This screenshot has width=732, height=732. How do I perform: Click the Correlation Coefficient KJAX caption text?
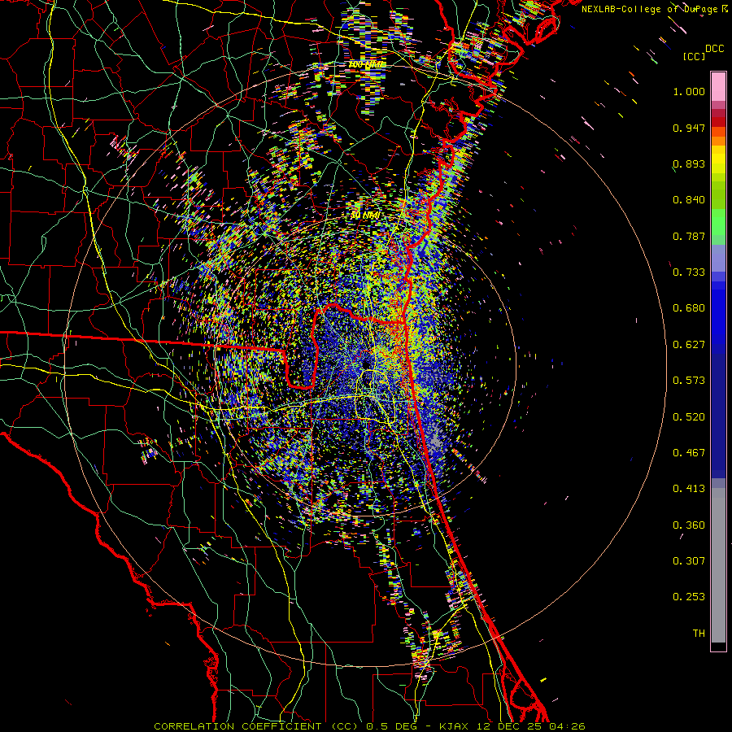click(x=369, y=726)
